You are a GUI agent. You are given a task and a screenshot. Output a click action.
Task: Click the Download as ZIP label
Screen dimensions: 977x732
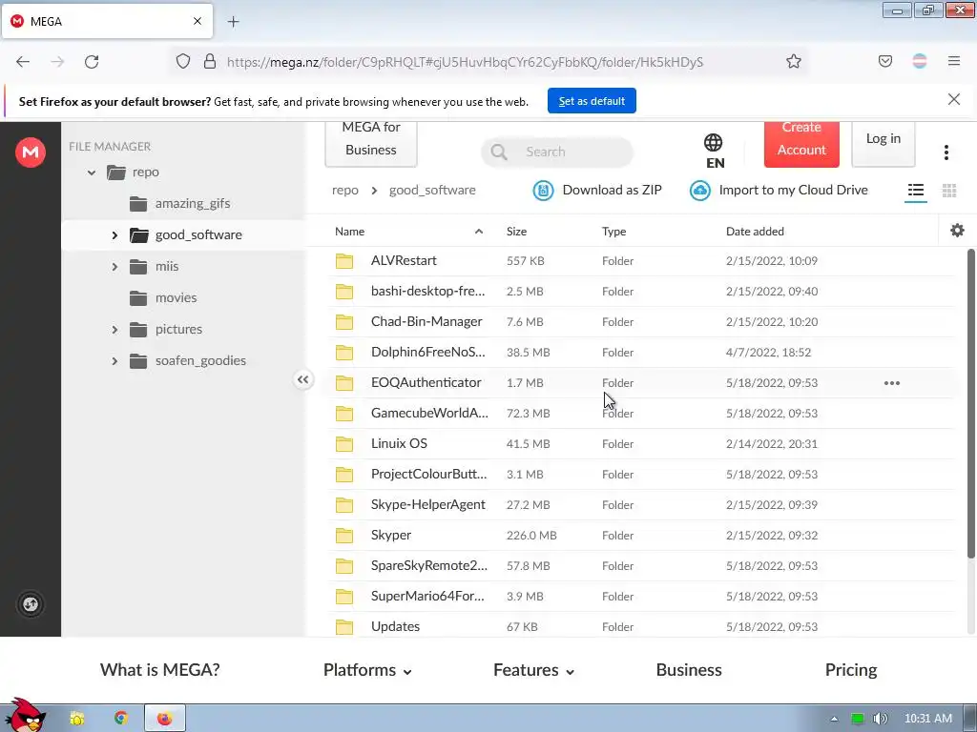(x=612, y=190)
